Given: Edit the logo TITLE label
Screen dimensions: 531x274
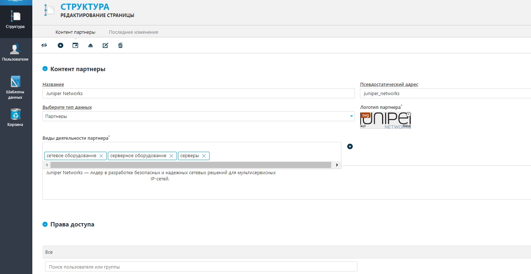Looking at the screenshot, I should pyautogui.click(x=407, y=126).
